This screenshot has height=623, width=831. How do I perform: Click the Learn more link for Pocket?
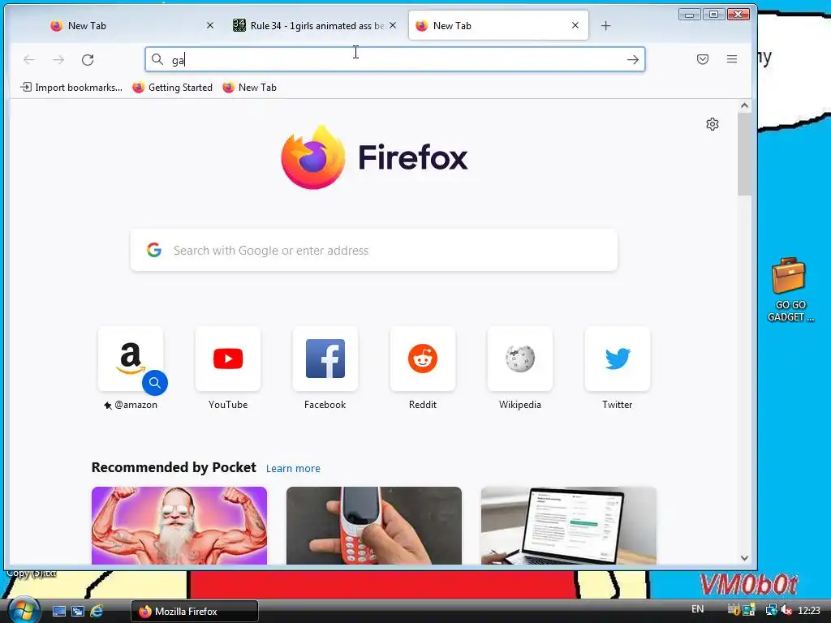pos(293,468)
